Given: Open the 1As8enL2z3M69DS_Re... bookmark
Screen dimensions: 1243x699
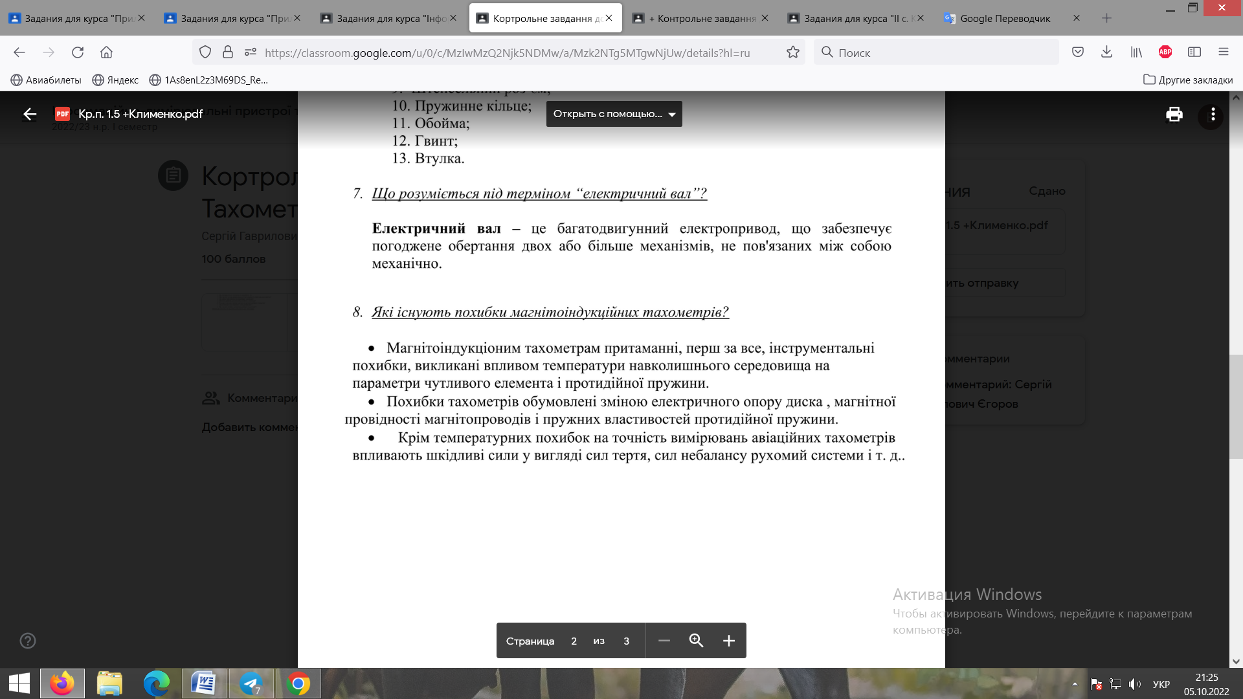Looking at the screenshot, I should coord(208,80).
